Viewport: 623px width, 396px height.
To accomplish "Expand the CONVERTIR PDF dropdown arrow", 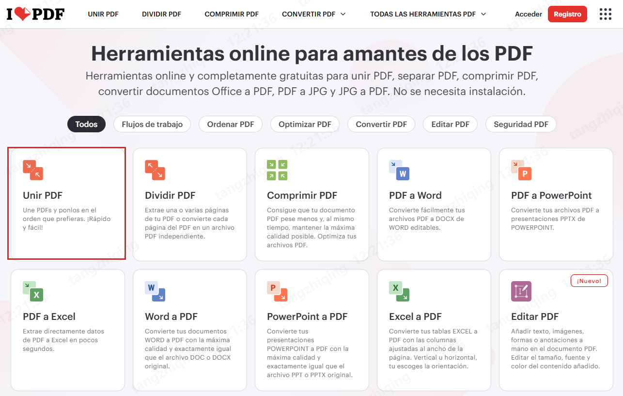I will pos(343,14).
